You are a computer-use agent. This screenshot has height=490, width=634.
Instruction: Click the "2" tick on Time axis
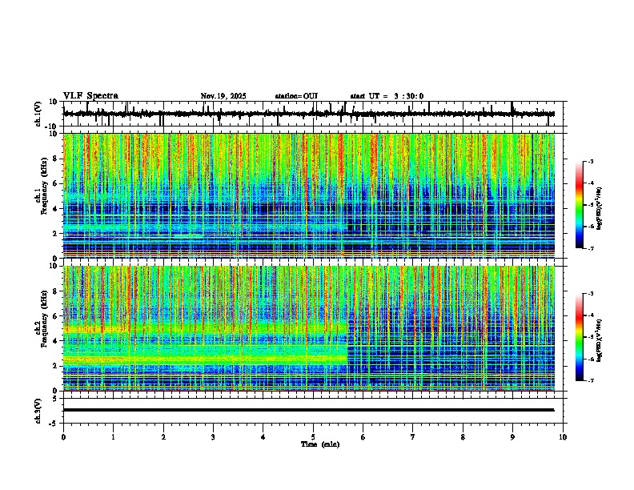tap(163, 437)
